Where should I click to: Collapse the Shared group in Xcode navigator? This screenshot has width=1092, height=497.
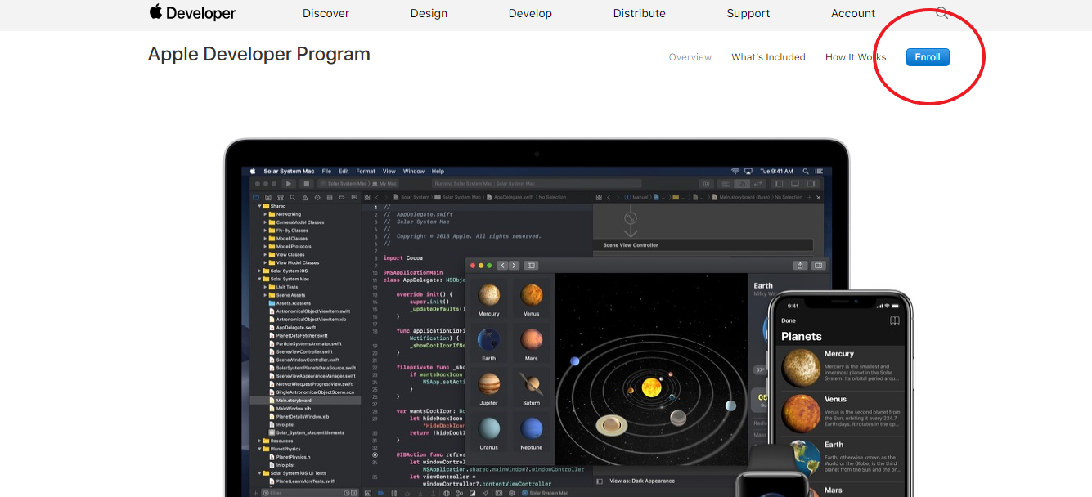pyautogui.click(x=259, y=206)
